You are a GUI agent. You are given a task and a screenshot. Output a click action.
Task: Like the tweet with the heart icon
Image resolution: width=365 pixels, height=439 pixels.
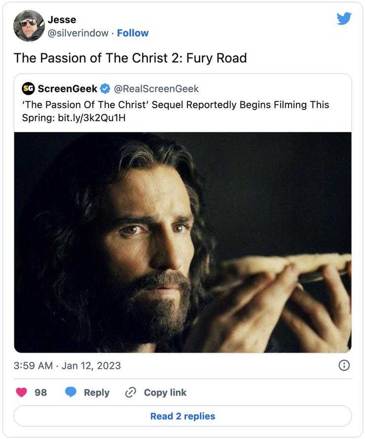22,393
